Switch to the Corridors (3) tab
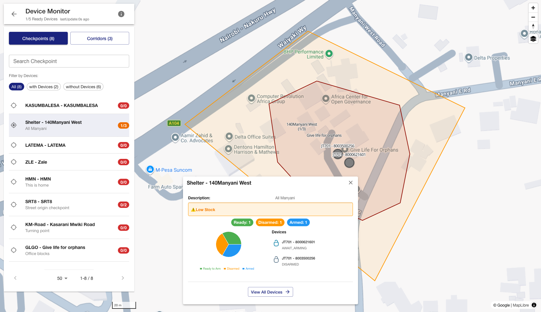 tap(100, 39)
